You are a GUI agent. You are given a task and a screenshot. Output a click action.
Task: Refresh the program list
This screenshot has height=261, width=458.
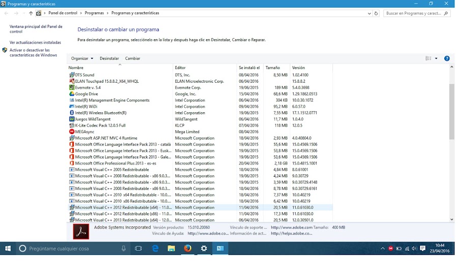pos(376,13)
